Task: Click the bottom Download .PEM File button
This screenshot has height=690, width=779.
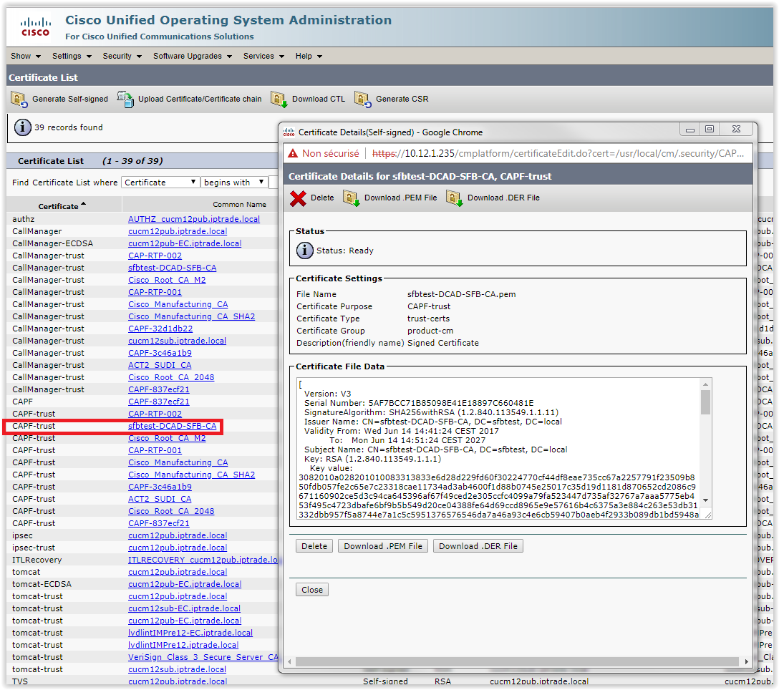Action: (383, 546)
